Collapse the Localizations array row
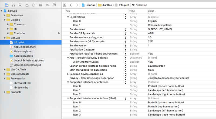Image resolution: width=216 pixels, height=119 pixels. pos(68,17)
